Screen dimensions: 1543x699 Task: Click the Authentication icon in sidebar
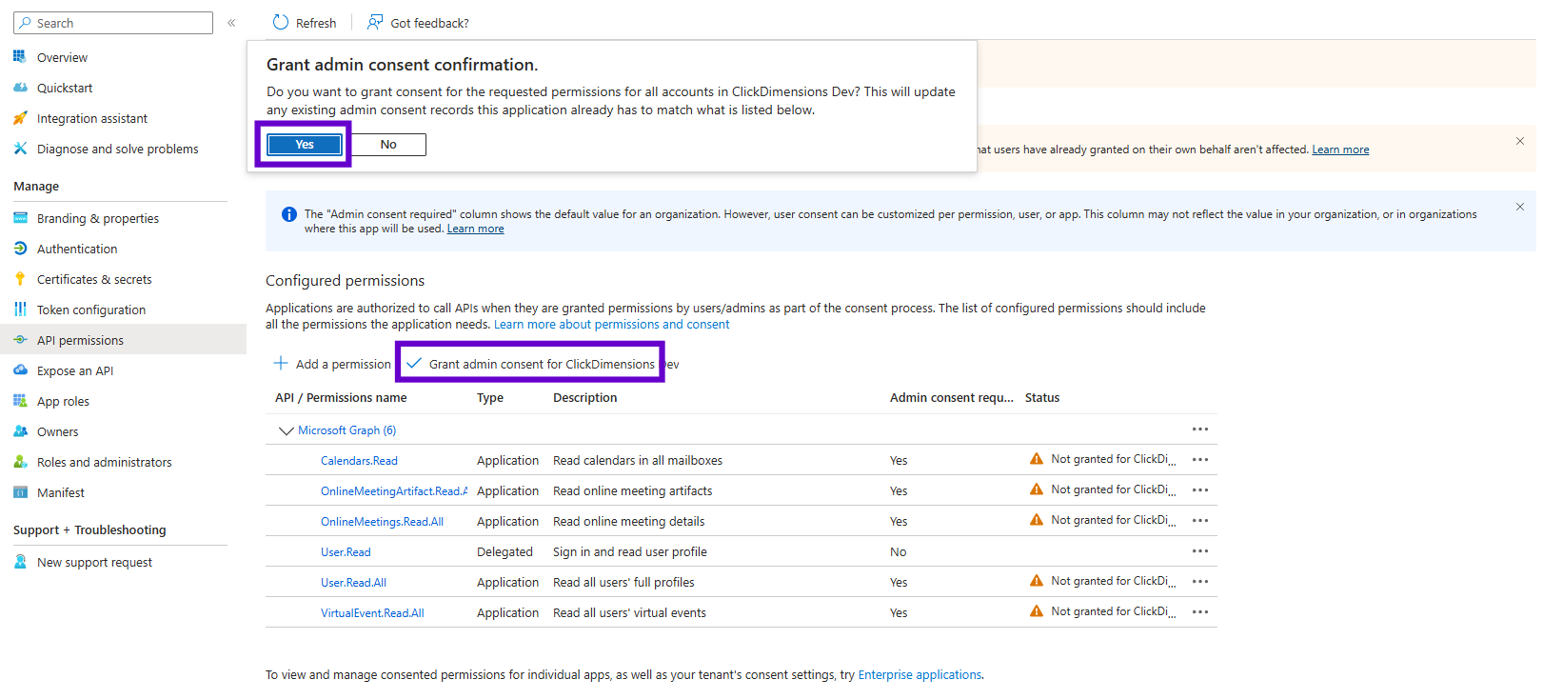point(20,249)
